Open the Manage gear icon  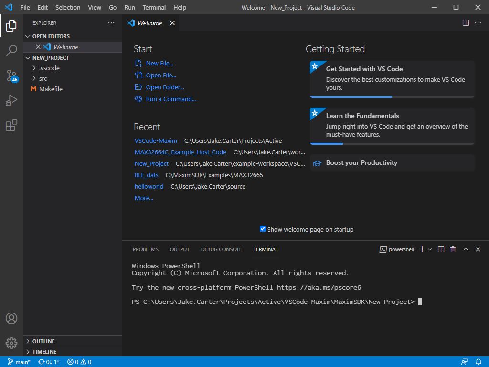tap(11, 343)
